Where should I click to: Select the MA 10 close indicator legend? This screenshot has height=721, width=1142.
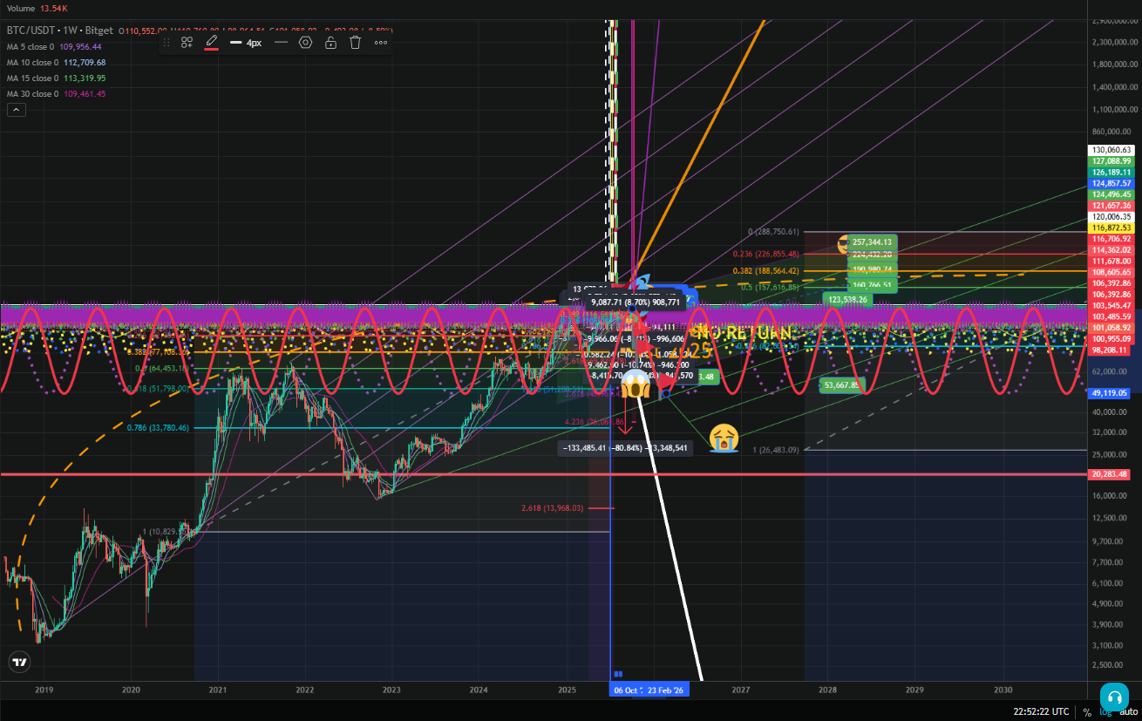[56, 62]
